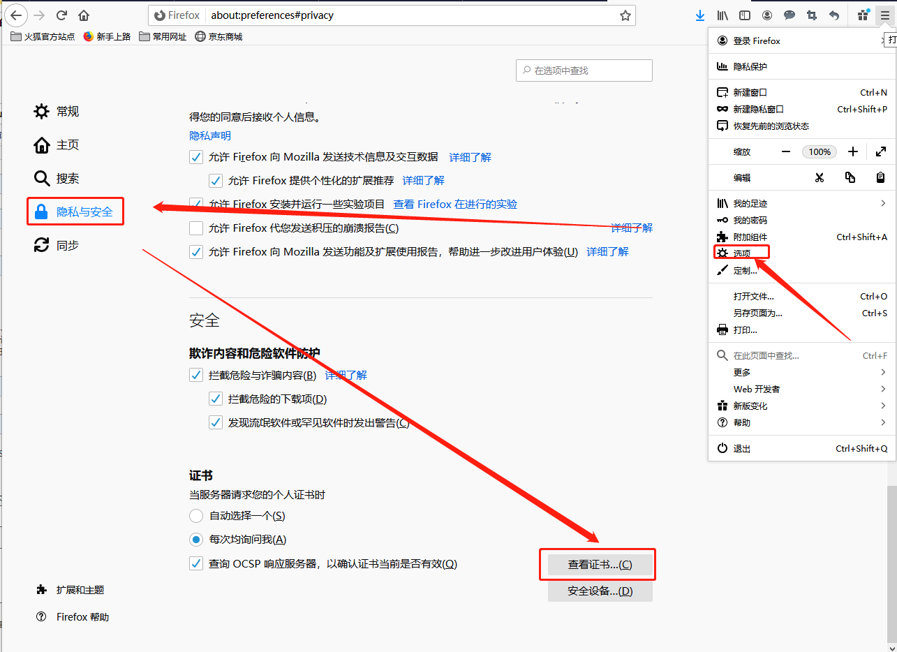Open the 隐私声明 link
This screenshot has height=652, width=897.
tap(210, 135)
